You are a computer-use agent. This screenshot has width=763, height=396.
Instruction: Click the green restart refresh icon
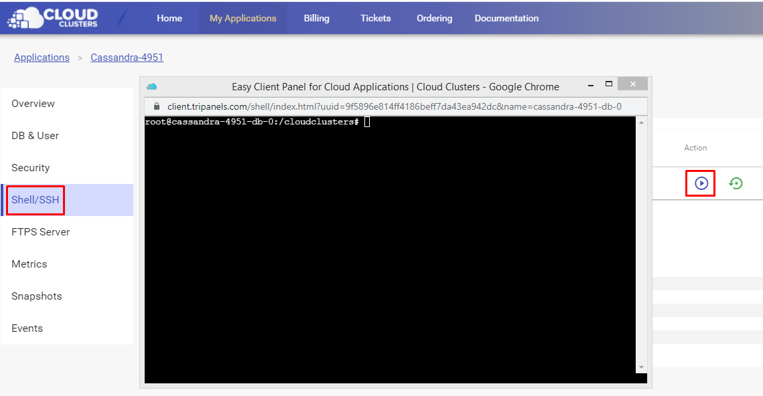pyautogui.click(x=736, y=183)
